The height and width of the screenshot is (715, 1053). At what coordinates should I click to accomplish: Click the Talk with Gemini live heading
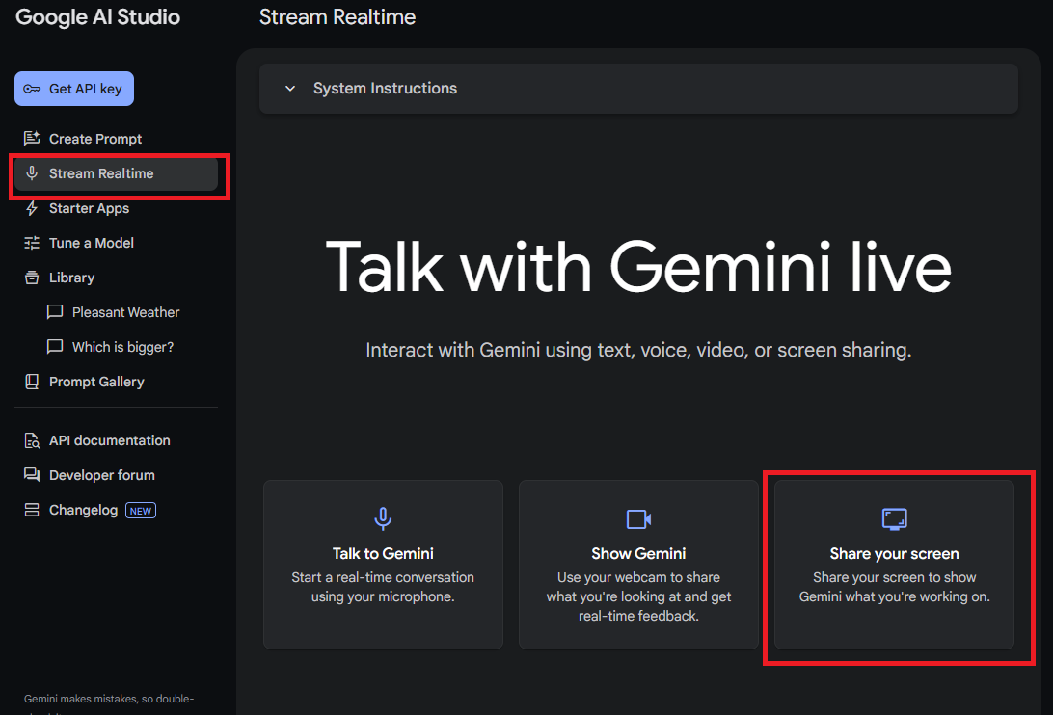638,267
